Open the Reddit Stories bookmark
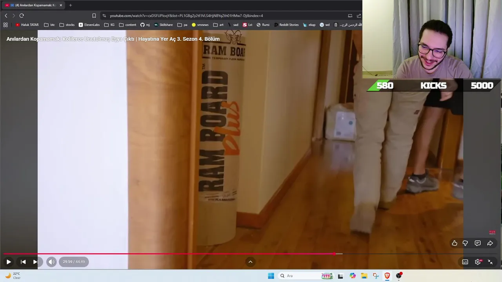The image size is (502, 282). pyautogui.click(x=286, y=25)
